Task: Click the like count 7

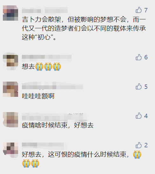Action: point(146,10)
